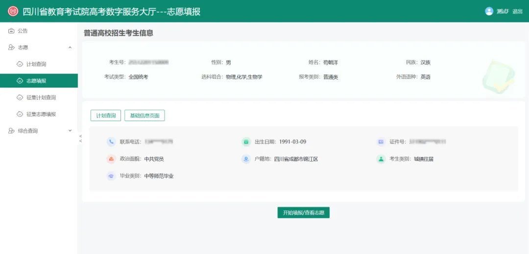The width and height of the screenshot is (529, 254).
Task: Click 四川省成都市锦江区 address text
Action: (296, 159)
